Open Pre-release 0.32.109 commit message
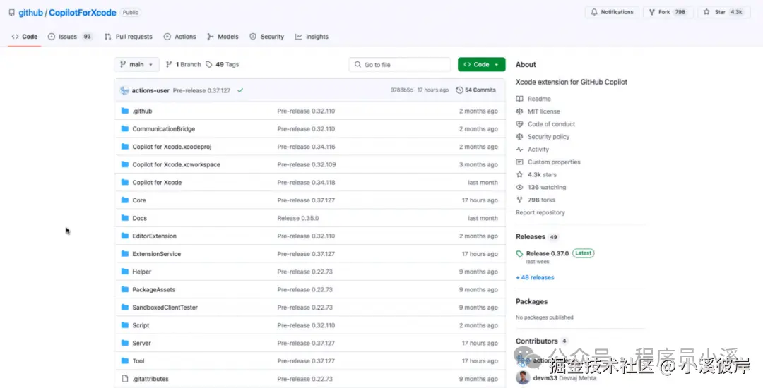The image size is (763, 388). pos(307,164)
